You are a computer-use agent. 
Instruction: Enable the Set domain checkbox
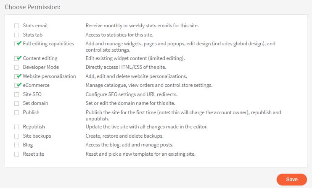tap(17, 103)
